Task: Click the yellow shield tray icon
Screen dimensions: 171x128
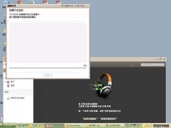Action: (x=151, y=126)
